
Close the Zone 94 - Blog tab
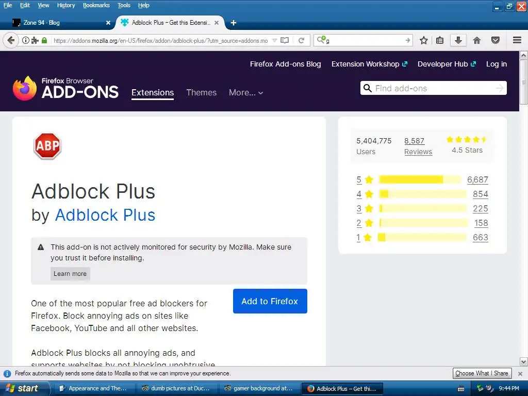[x=108, y=23]
